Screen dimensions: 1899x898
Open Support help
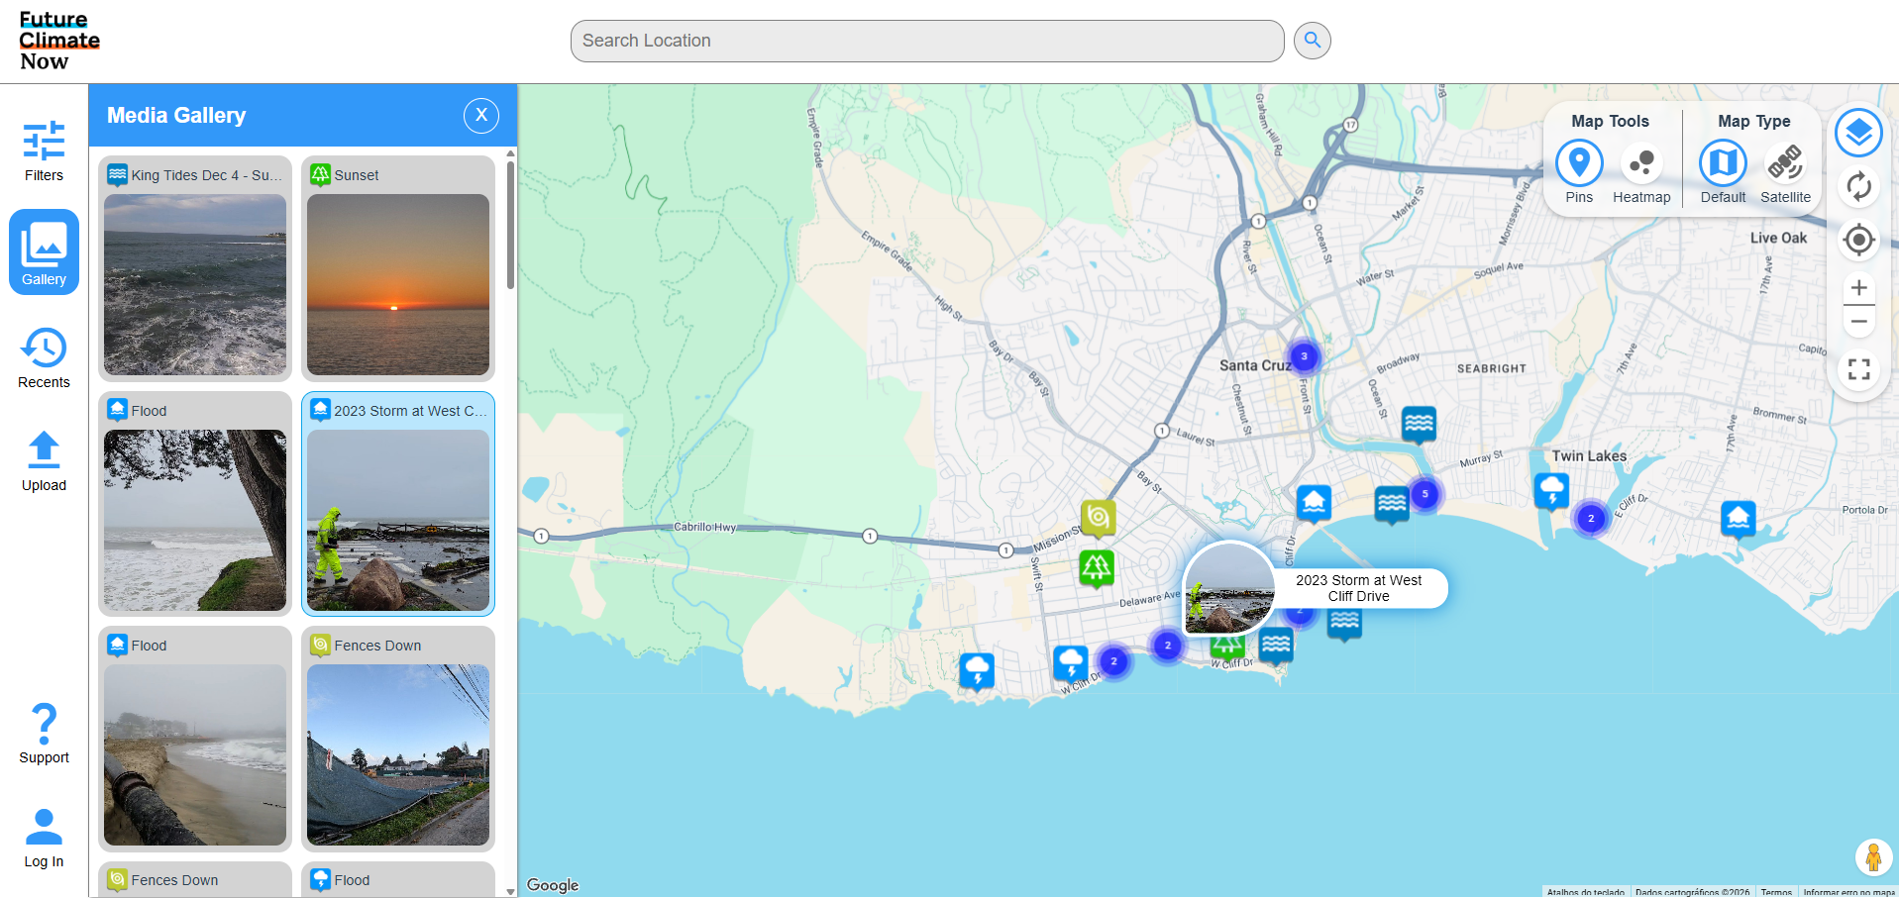[44, 734]
